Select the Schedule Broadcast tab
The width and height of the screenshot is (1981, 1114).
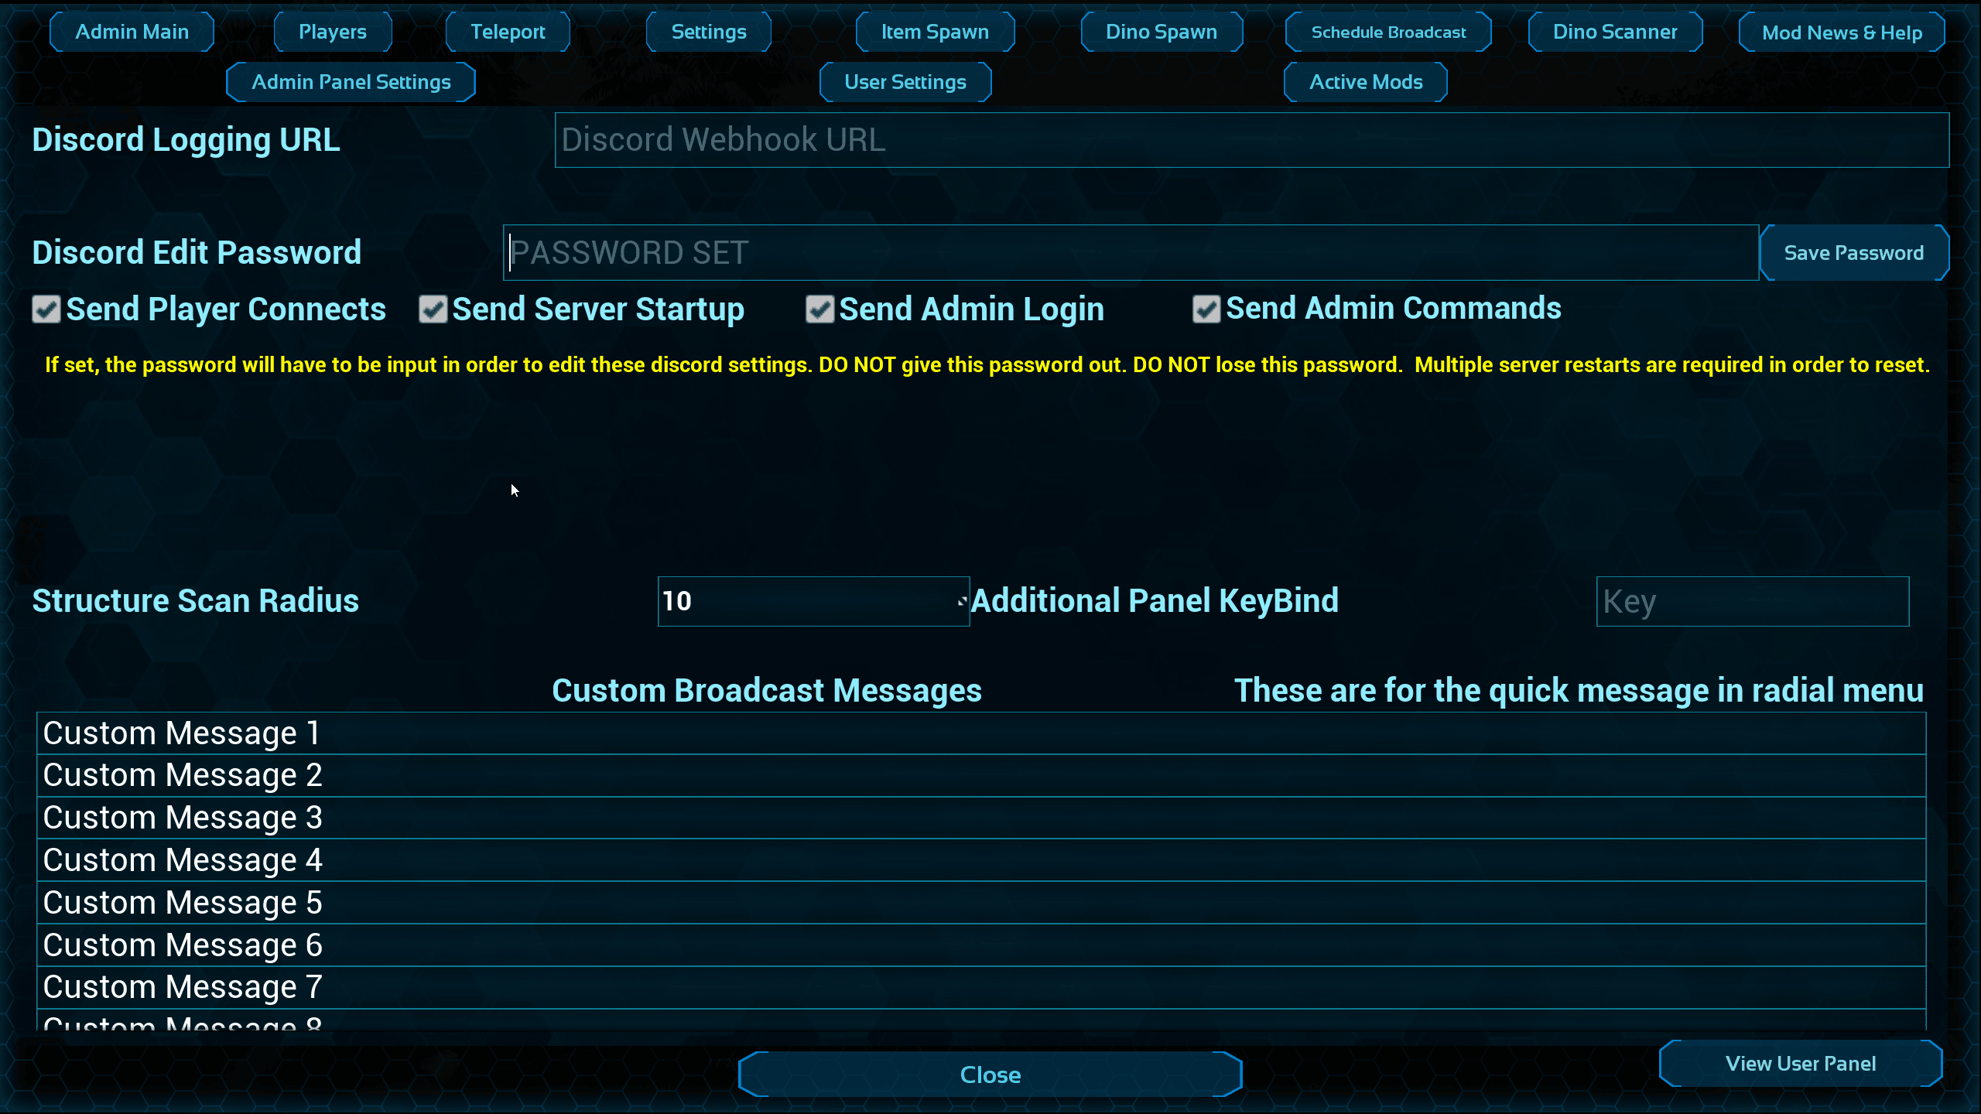click(1388, 32)
